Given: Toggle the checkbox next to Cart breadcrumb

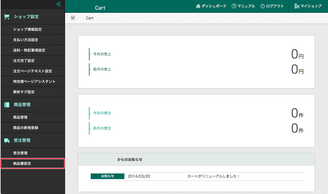Looking at the screenshot, I should [x=73, y=18].
